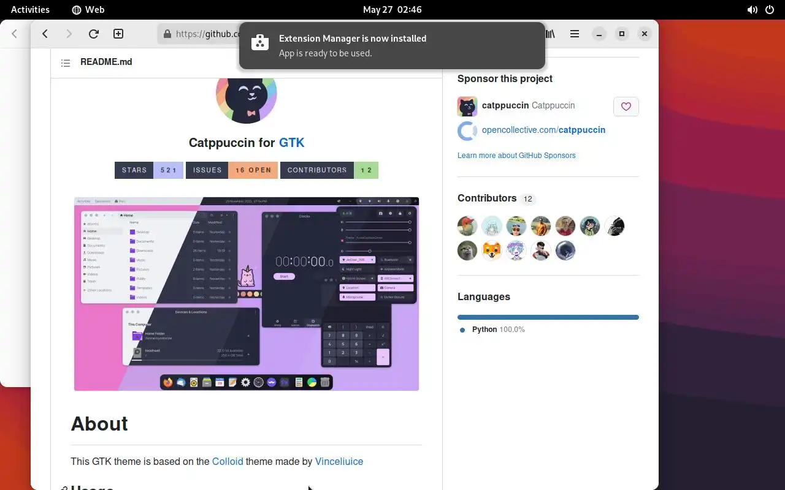Reload the GitHub page

coord(93,34)
